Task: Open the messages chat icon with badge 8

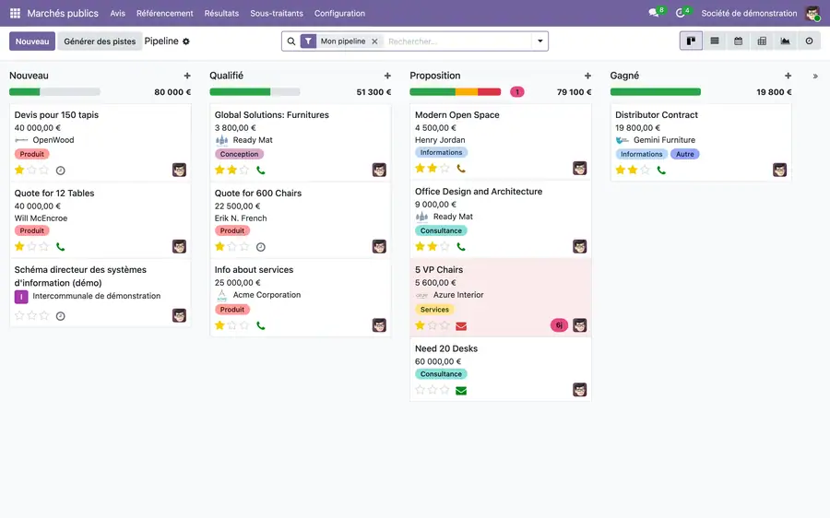Action: [x=654, y=13]
